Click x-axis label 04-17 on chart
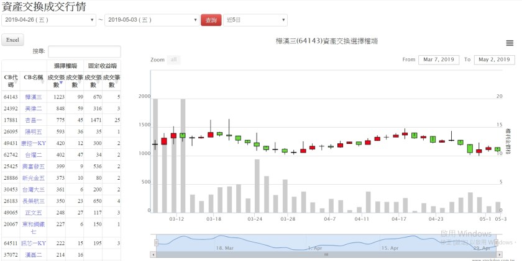This screenshot has height=261, width=522. tap(399, 219)
